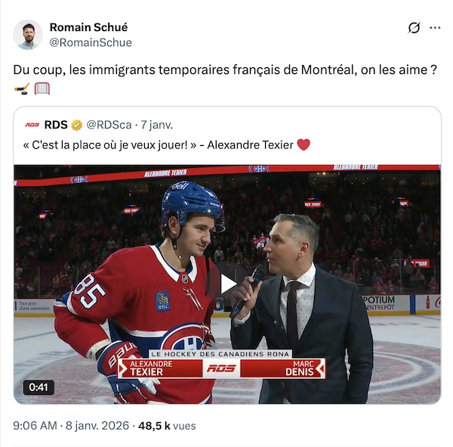
Task: Click the quoted text "C'est la place où je veux jouer!"
Action: pyautogui.click(x=160, y=145)
